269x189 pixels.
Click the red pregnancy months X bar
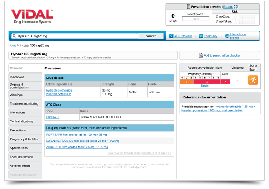(207, 82)
